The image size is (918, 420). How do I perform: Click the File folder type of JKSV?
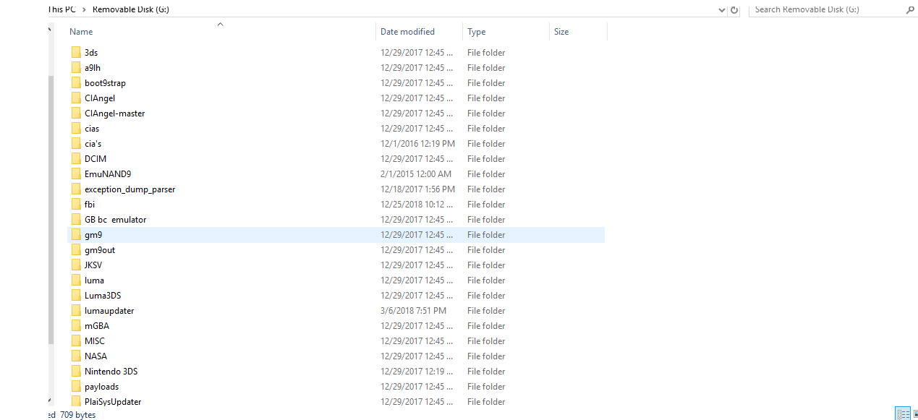486,265
